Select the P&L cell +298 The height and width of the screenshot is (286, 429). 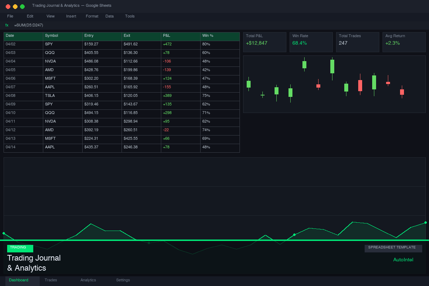pyautogui.click(x=181, y=113)
